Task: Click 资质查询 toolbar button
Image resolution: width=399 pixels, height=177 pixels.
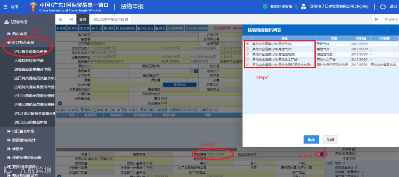Action: [x=146, y=28]
